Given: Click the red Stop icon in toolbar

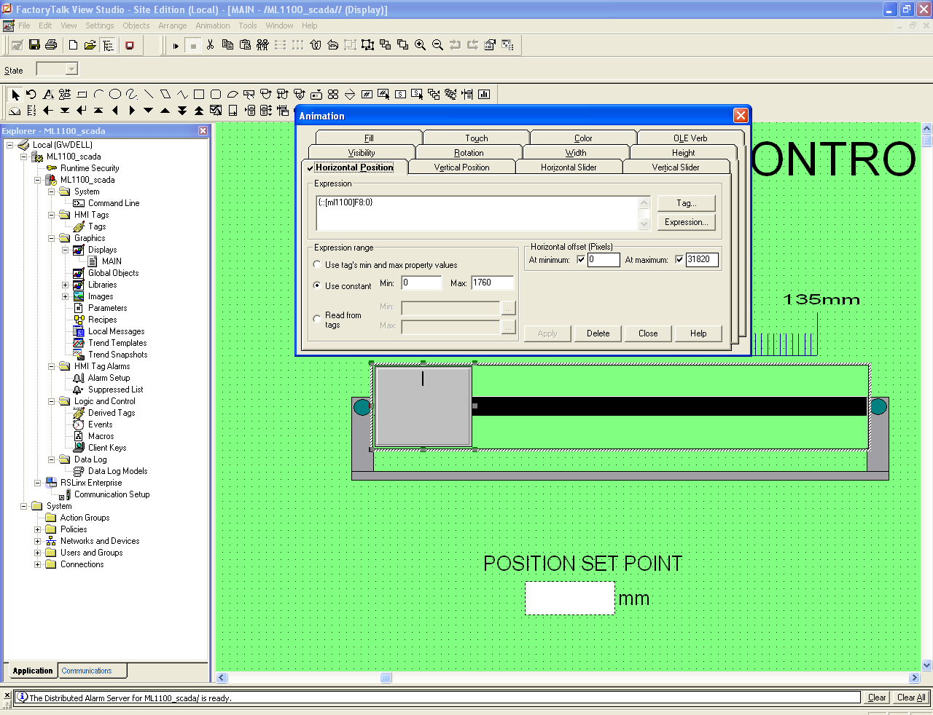Looking at the screenshot, I should [x=130, y=45].
